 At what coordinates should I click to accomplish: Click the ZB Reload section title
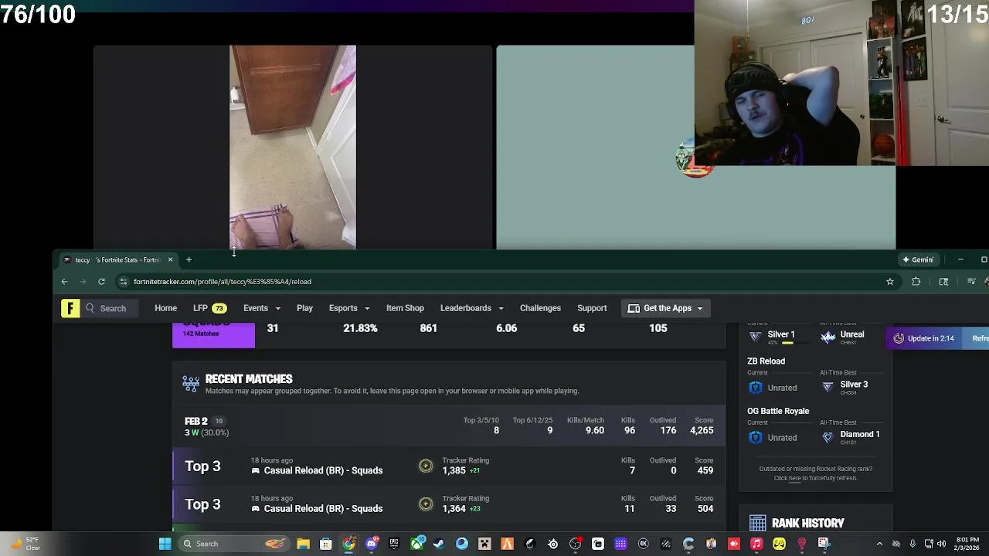766,361
